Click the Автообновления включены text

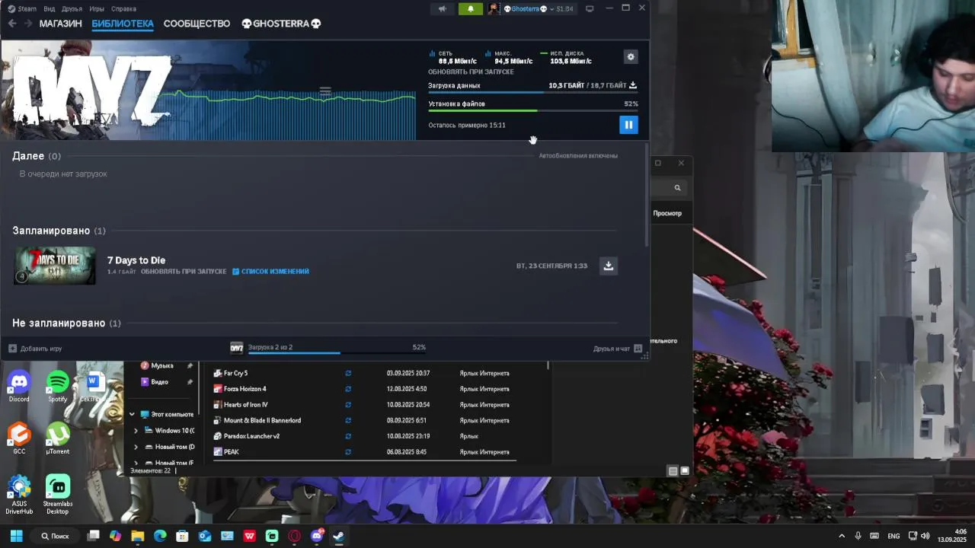578,155
